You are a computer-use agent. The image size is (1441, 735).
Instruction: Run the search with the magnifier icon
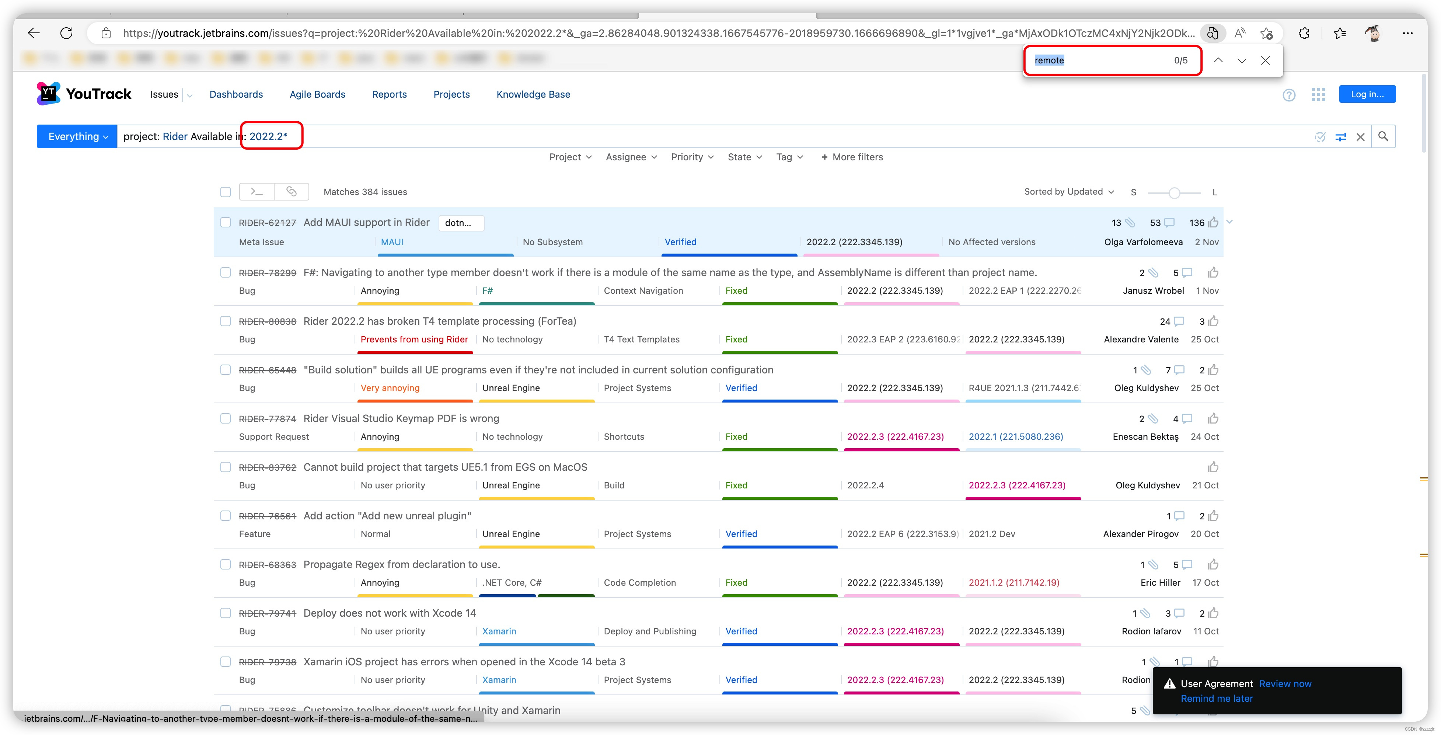(x=1384, y=136)
